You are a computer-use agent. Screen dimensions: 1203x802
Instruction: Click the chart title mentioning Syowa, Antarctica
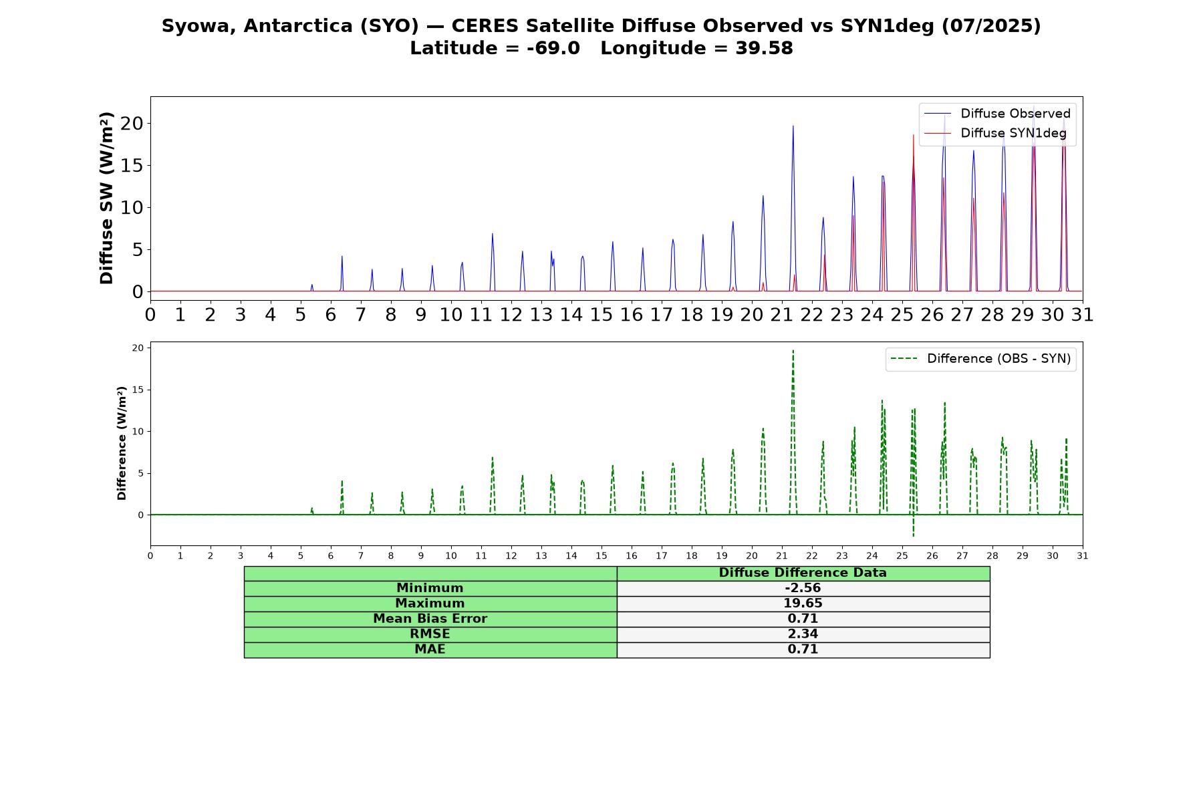(x=601, y=26)
